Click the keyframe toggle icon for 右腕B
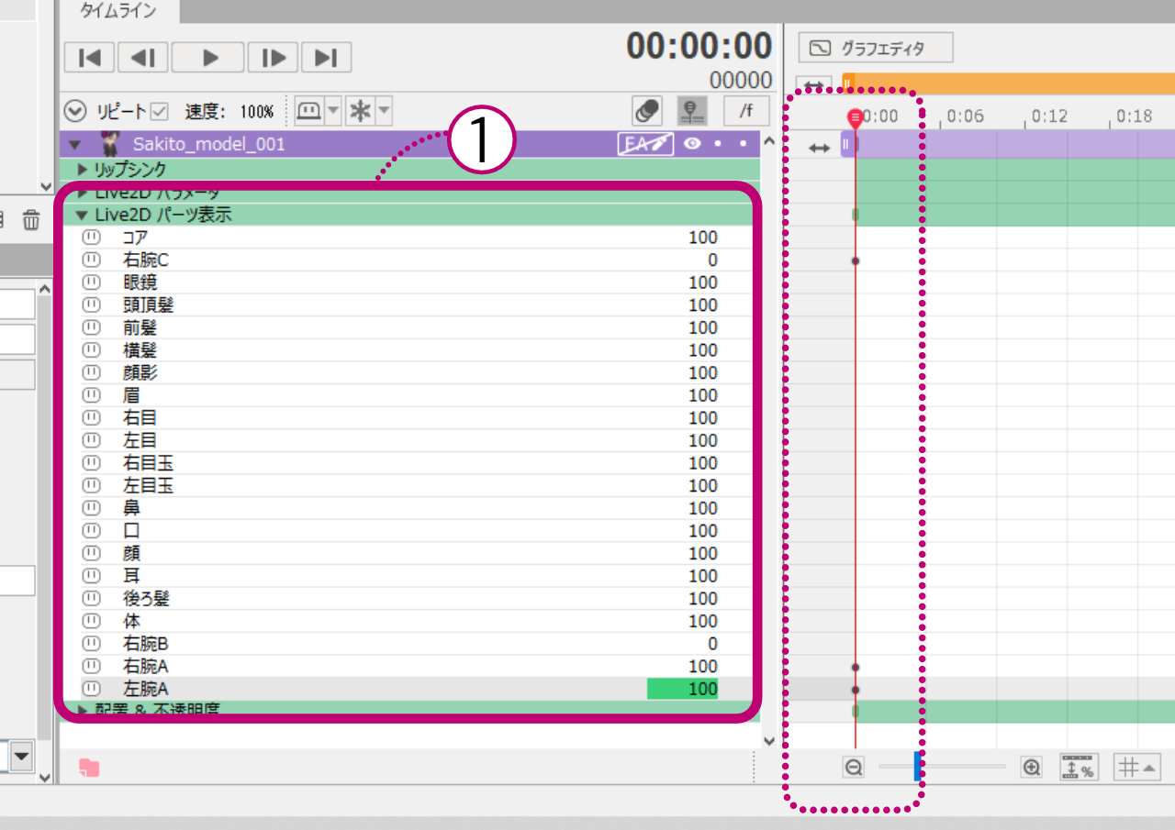1175x830 pixels. [91, 644]
